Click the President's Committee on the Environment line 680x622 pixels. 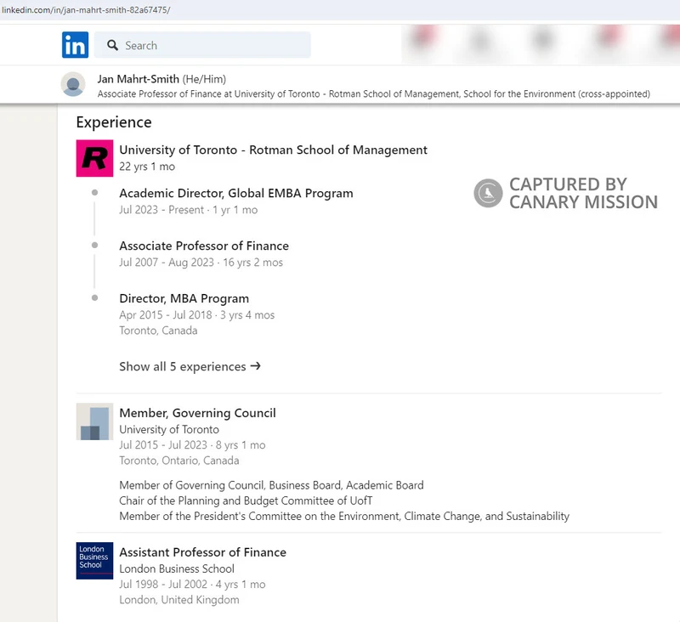click(x=344, y=517)
